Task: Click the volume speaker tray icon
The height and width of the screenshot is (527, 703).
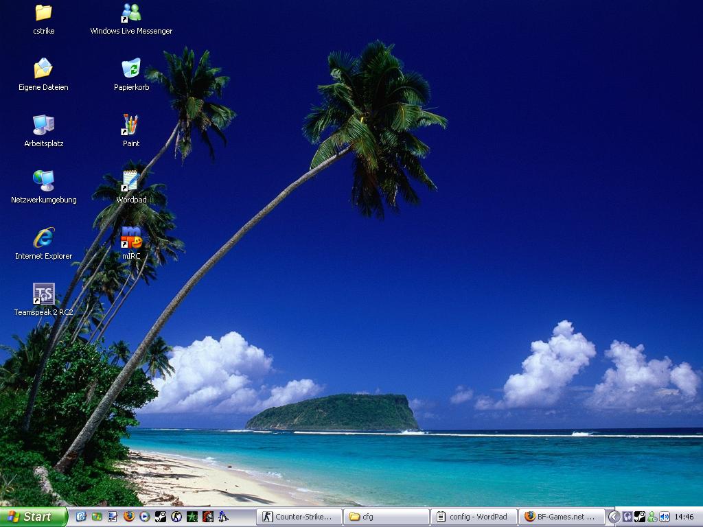Action: pyautogui.click(x=664, y=517)
